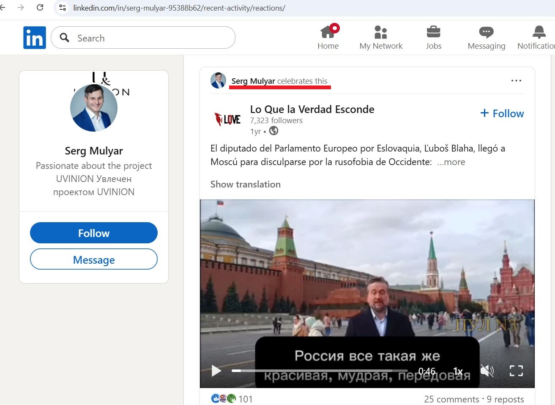Open the browser address bar

click(x=178, y=8)
